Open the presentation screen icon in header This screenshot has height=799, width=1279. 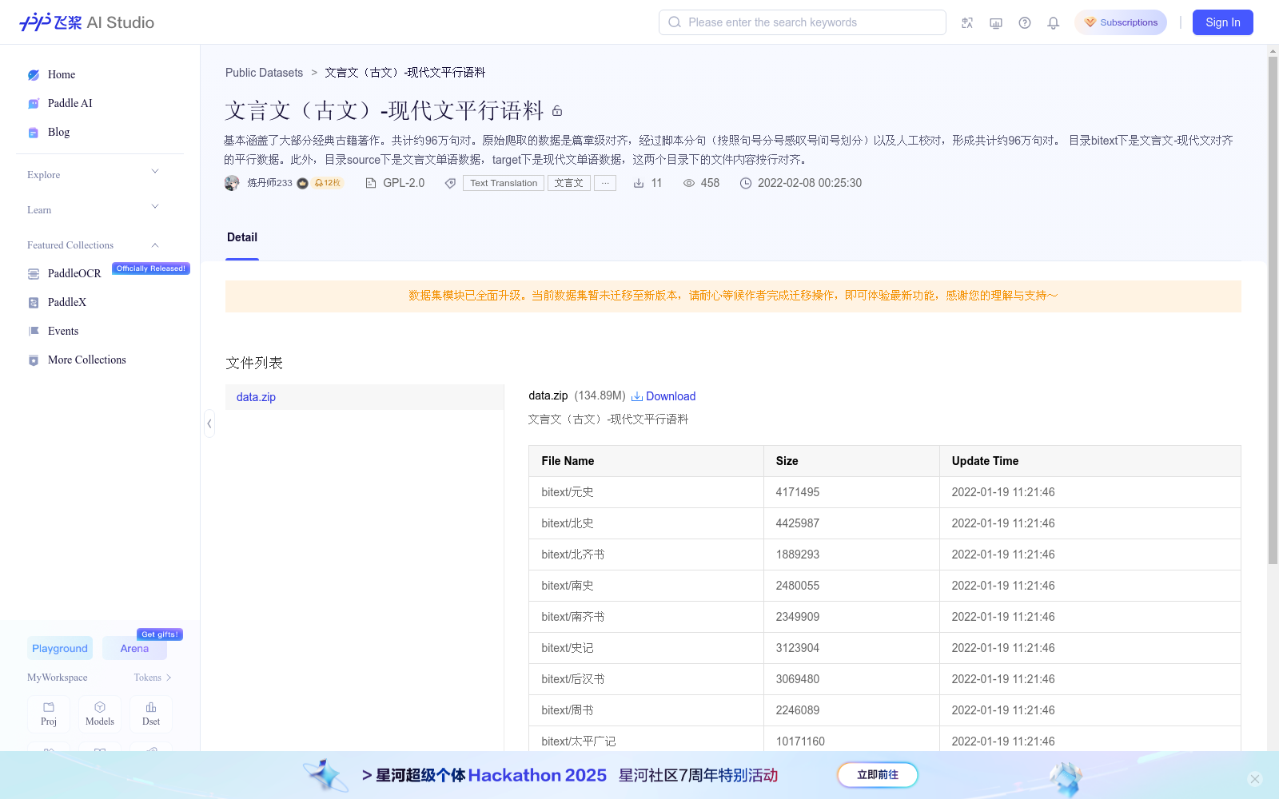click(x=996, y=22)
